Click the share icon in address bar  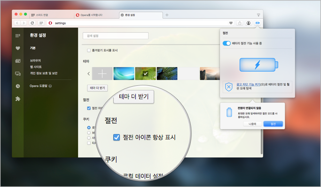tap(240, 23)
